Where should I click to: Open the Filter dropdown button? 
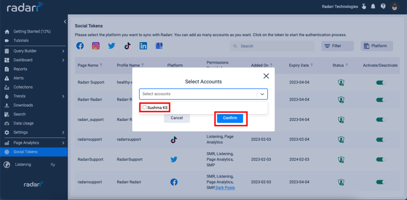337,46
